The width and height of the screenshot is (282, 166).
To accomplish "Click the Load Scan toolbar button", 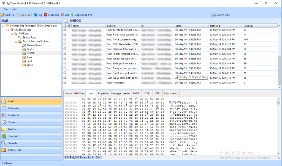I will point(24,15).
